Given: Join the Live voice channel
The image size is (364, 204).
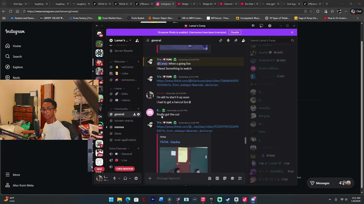Looking at the screenshot, I should 125,160.
